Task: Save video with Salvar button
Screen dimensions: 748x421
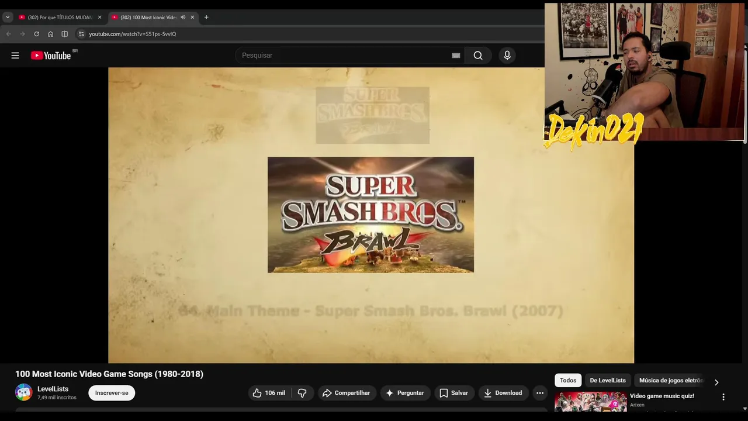Action: coord(453,393)
